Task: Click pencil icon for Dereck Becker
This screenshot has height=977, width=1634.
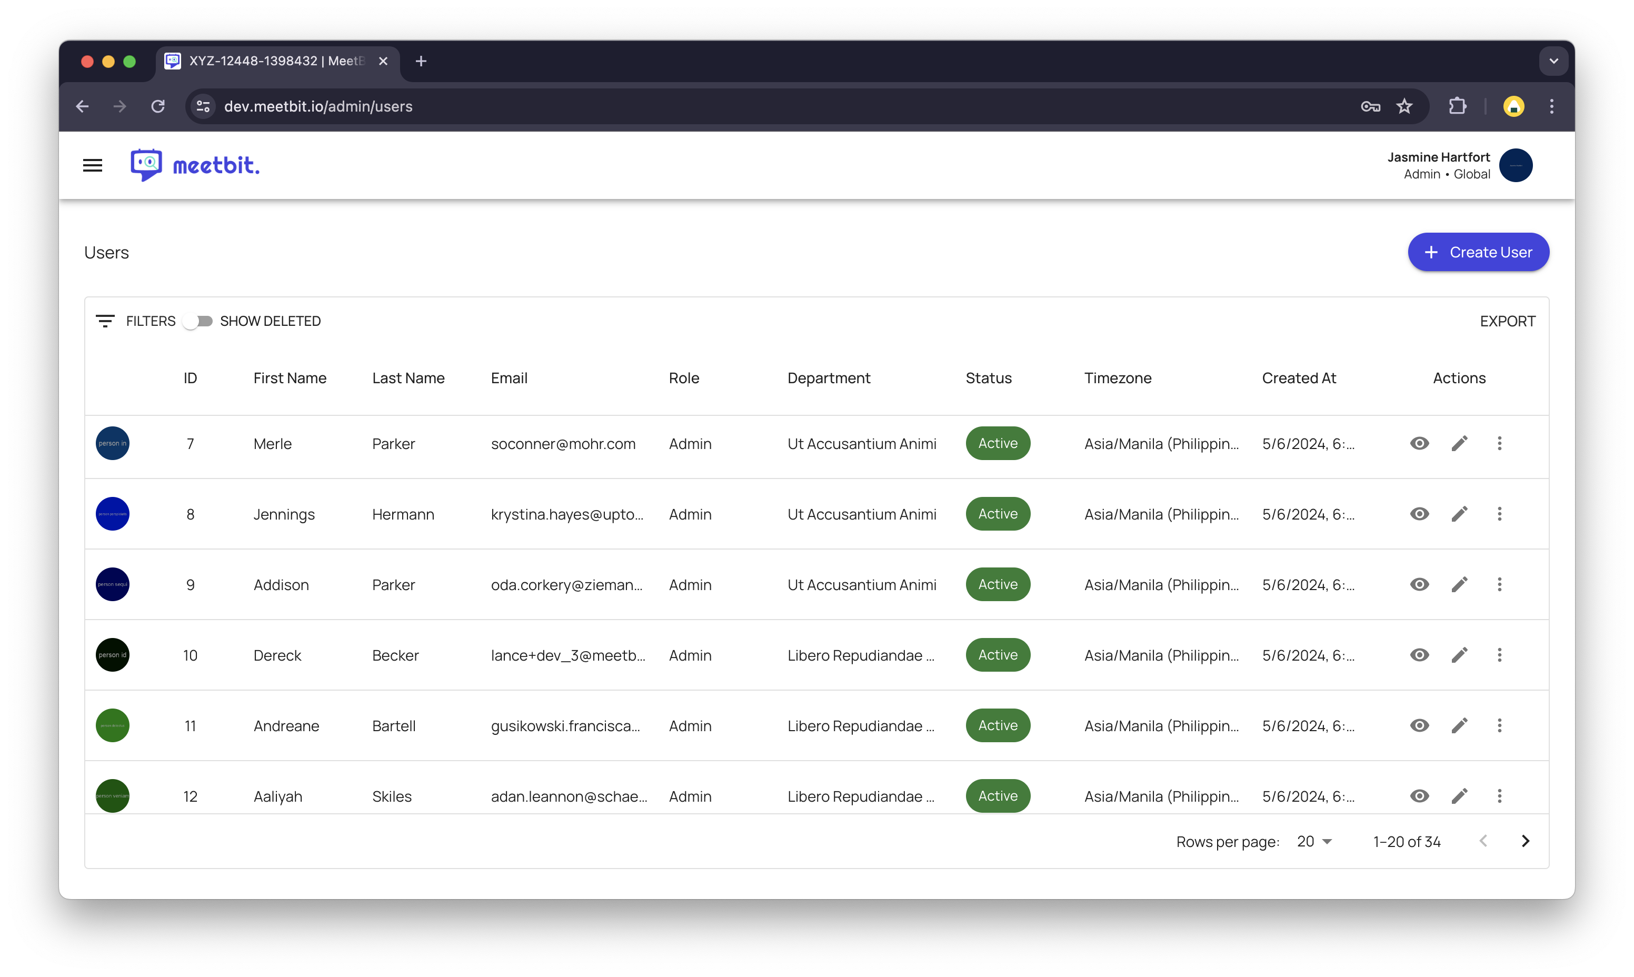Action: coord(1459,654)
